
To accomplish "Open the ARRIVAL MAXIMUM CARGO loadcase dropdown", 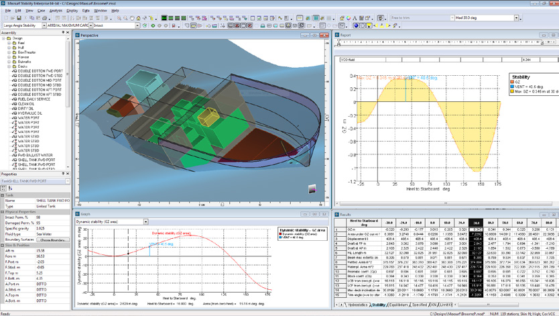I will 91,25.
